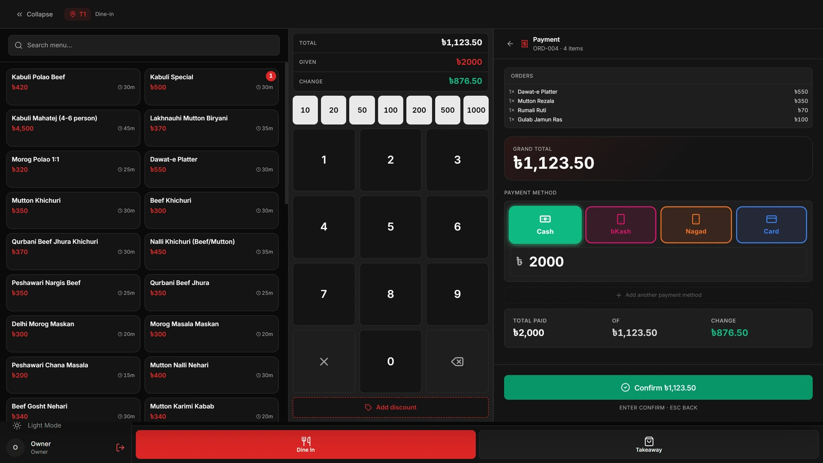
Task: Tap the 1000 quick amount button
Action: pyautogui.click(x=476, y=110)
